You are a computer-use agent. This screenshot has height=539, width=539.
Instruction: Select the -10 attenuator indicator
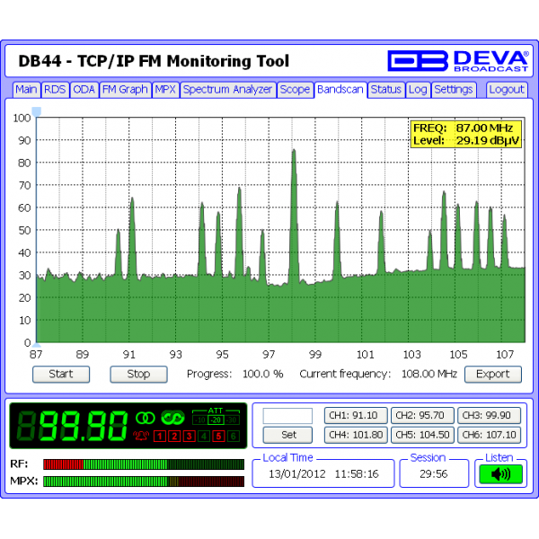(x=200, y=420)
